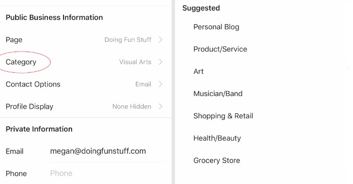The image size is (353, 184).
Task: Tap the Doing Fun Stuff page value
Action: (x=128, y=40)
